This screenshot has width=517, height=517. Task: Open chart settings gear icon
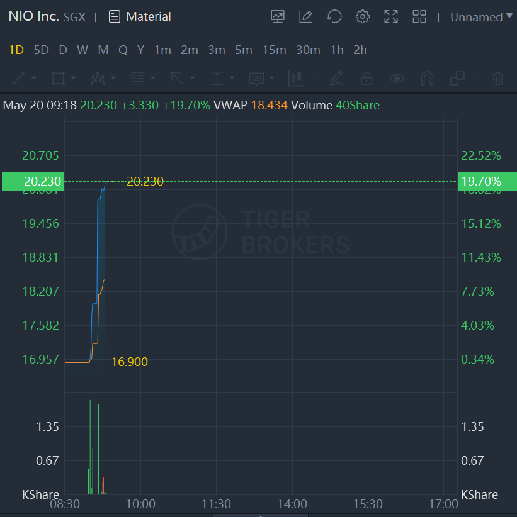[363, 17]
